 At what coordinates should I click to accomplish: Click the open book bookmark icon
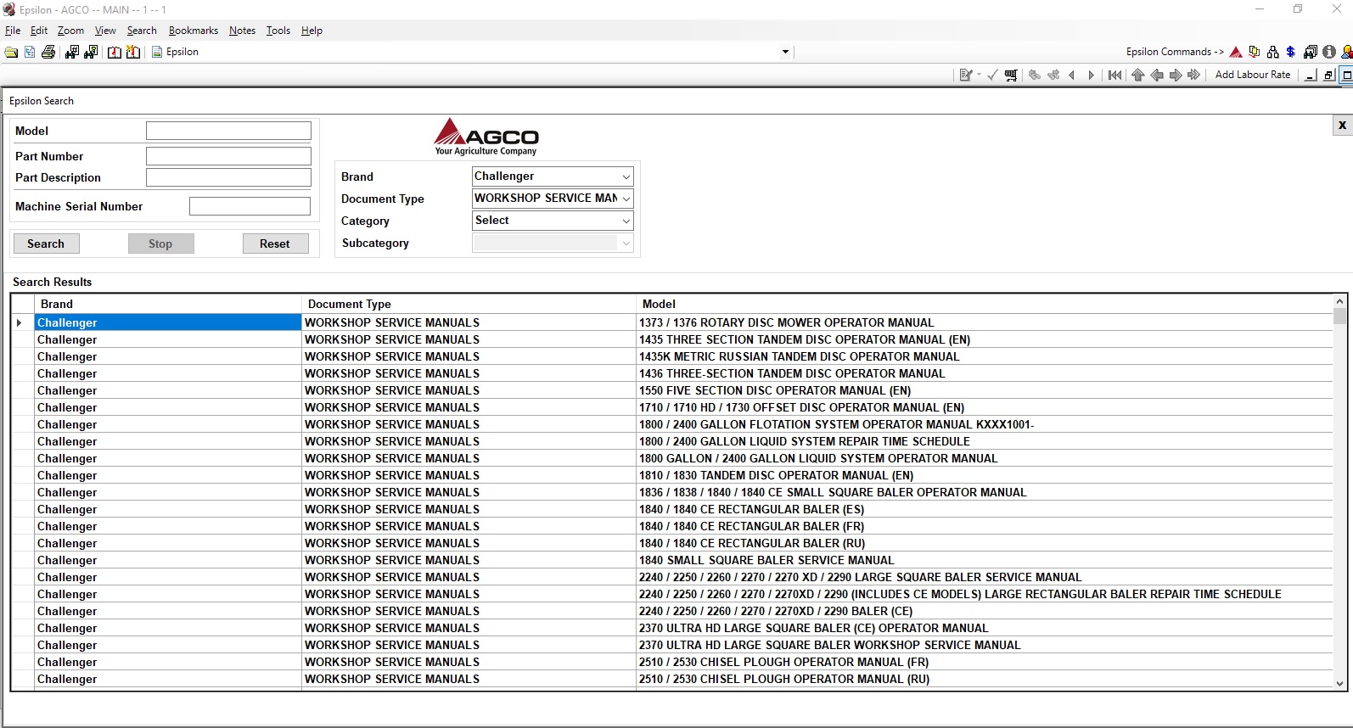115,52
